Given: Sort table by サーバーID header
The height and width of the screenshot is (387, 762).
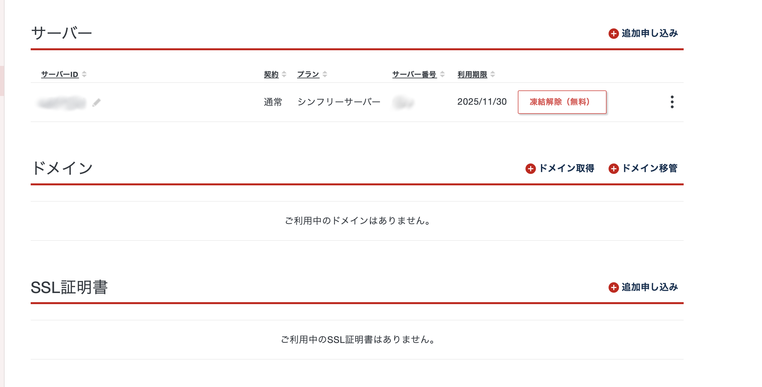Looking at the screenshot, I should 60,74.
